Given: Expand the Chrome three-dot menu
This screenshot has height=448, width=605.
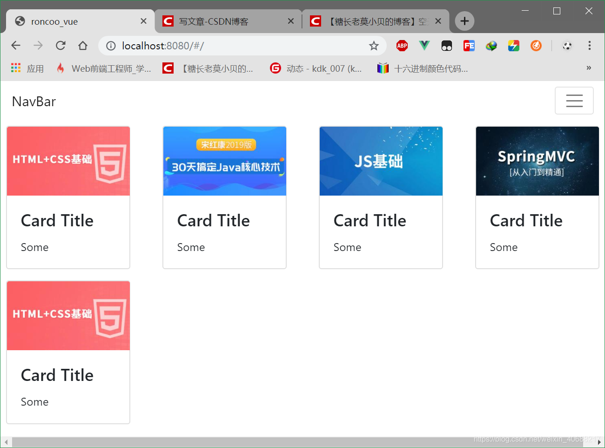Looking at the screenshot, I should point(590,46).
